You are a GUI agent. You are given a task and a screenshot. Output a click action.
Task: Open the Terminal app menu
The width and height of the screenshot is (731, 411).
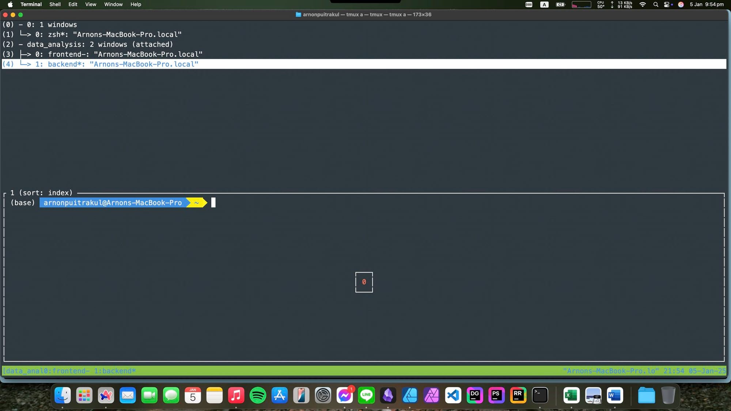[31, 4]
